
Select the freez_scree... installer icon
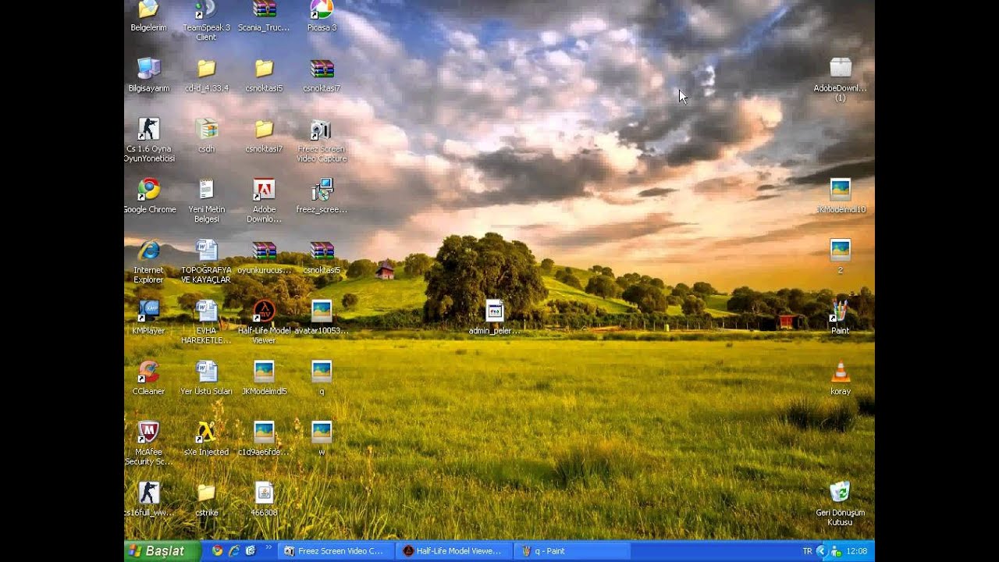point(322,190)
